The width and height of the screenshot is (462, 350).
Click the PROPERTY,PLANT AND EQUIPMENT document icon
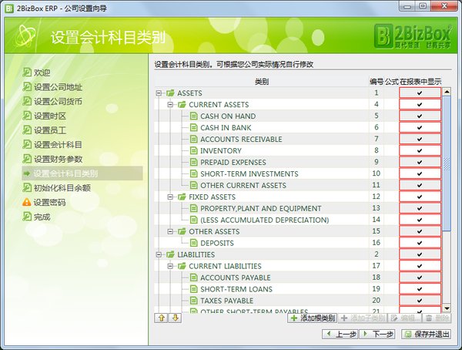click(193, 208)
